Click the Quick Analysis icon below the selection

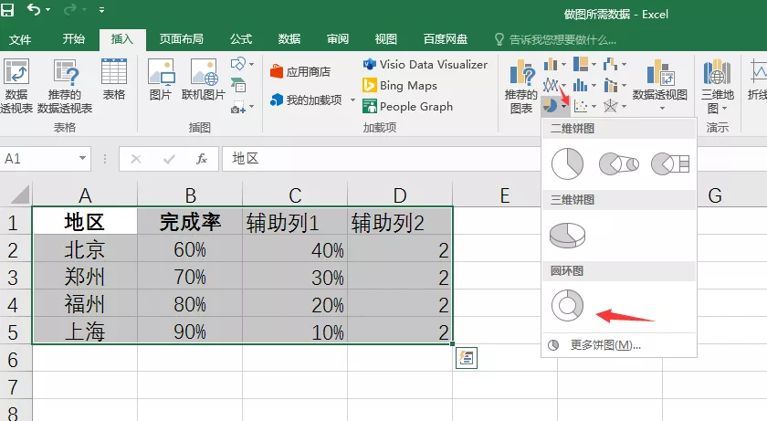(x=467, y=358)
